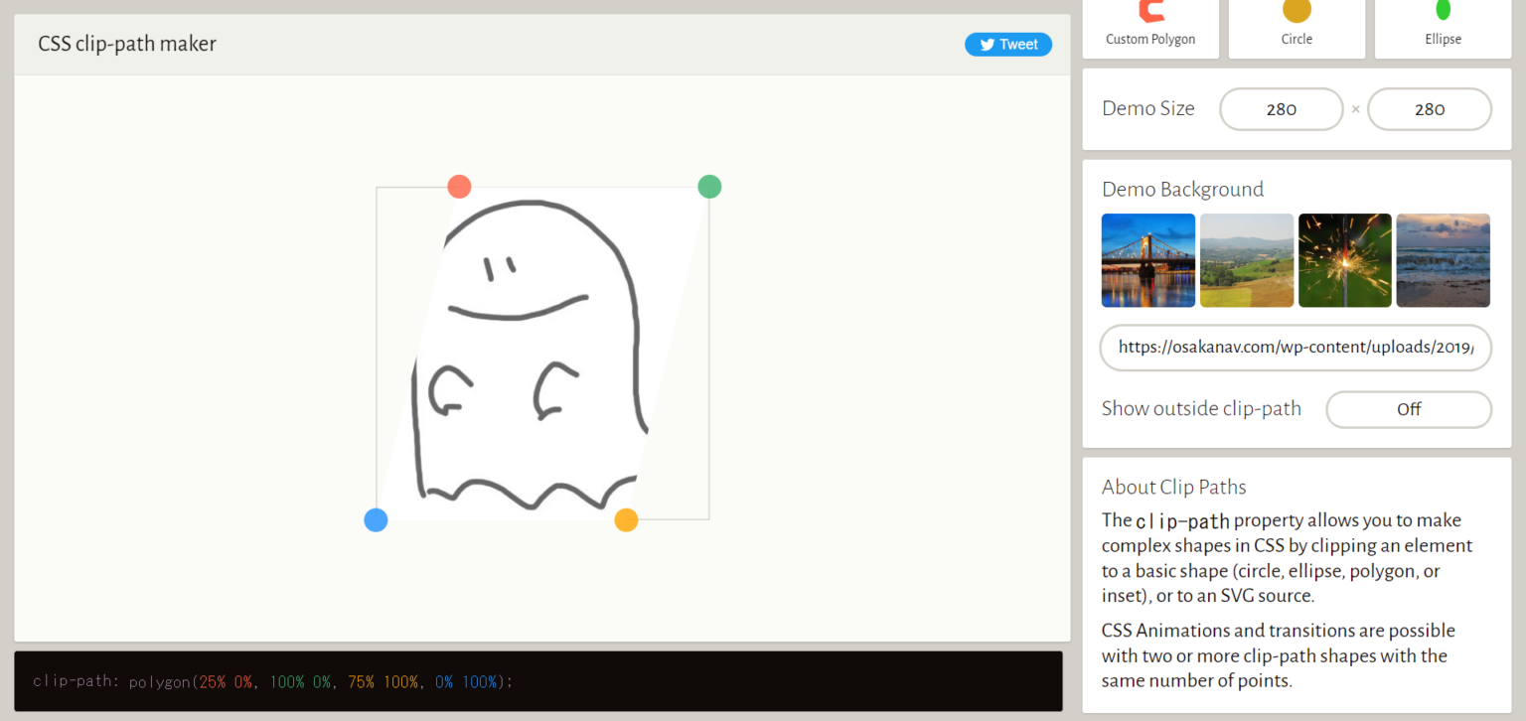Click the Twitter bird icon
Viewport: 1526px width, 721px height.
[985, 44]
